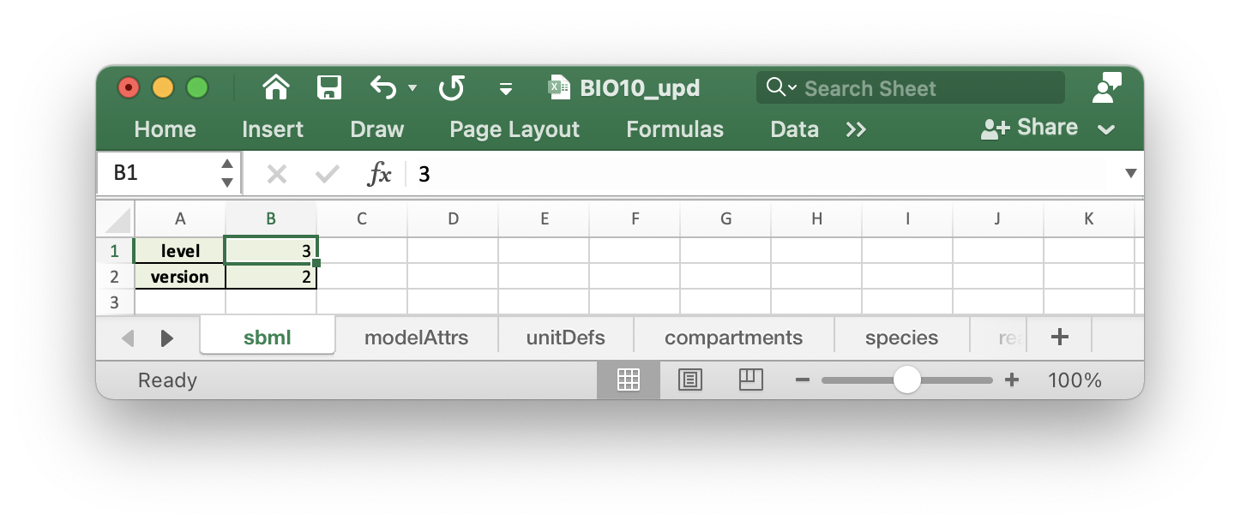This screenshot has width=1240, height=526.
Task: Click the zoom slider handle
Action: pos(906,380)
